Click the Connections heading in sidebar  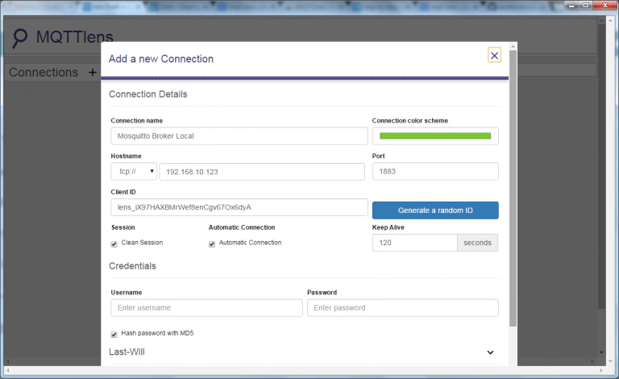44,73
